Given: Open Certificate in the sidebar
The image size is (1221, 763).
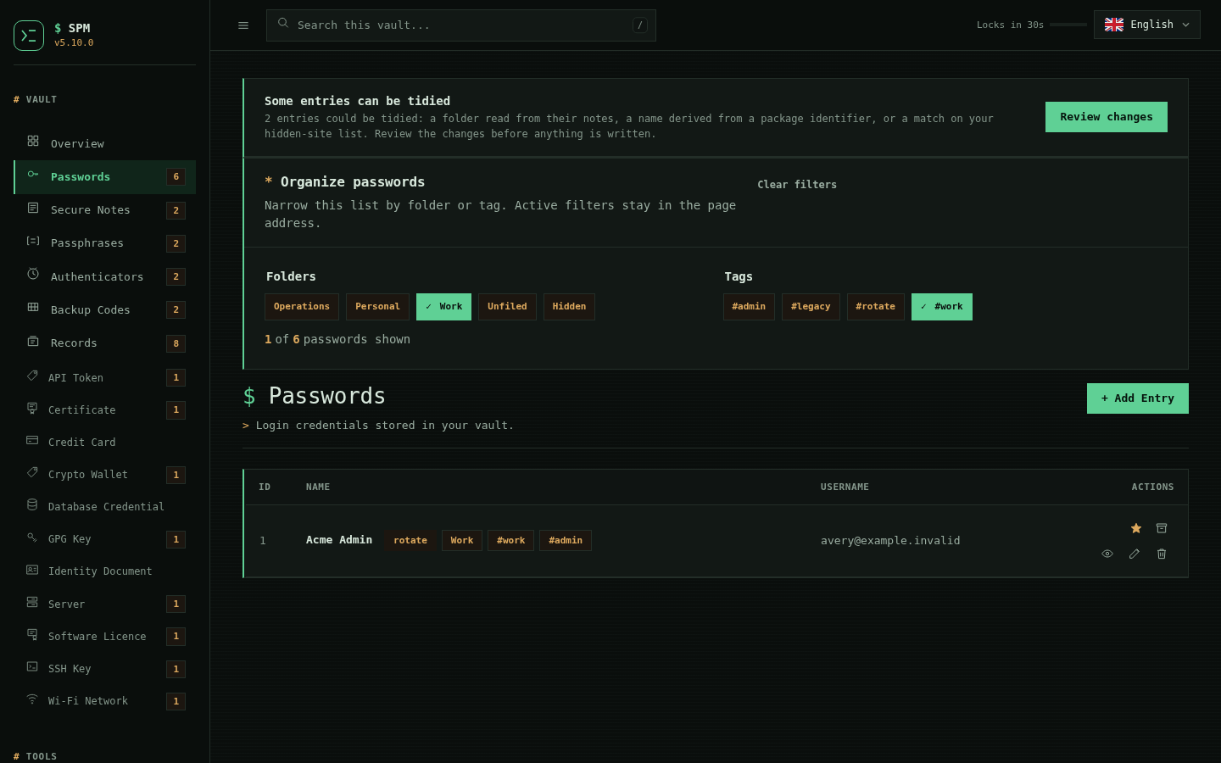Looking at the screenshot, I should click(x=105, y=409).
